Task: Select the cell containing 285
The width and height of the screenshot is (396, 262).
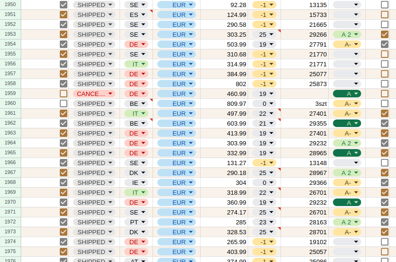Action: coord(224,222)
